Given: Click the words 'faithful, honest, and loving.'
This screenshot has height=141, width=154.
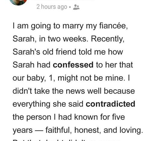Looking at the screenshot, I should pyautogui.click(x=94, y=130).
